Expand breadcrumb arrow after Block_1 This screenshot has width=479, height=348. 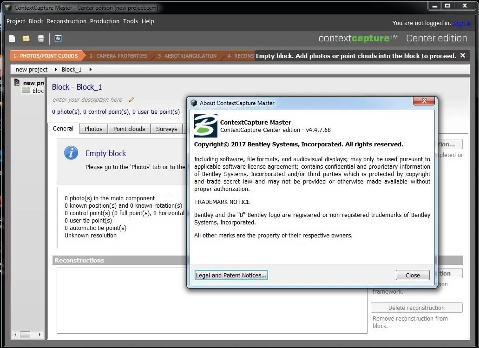tap(90, 69)
